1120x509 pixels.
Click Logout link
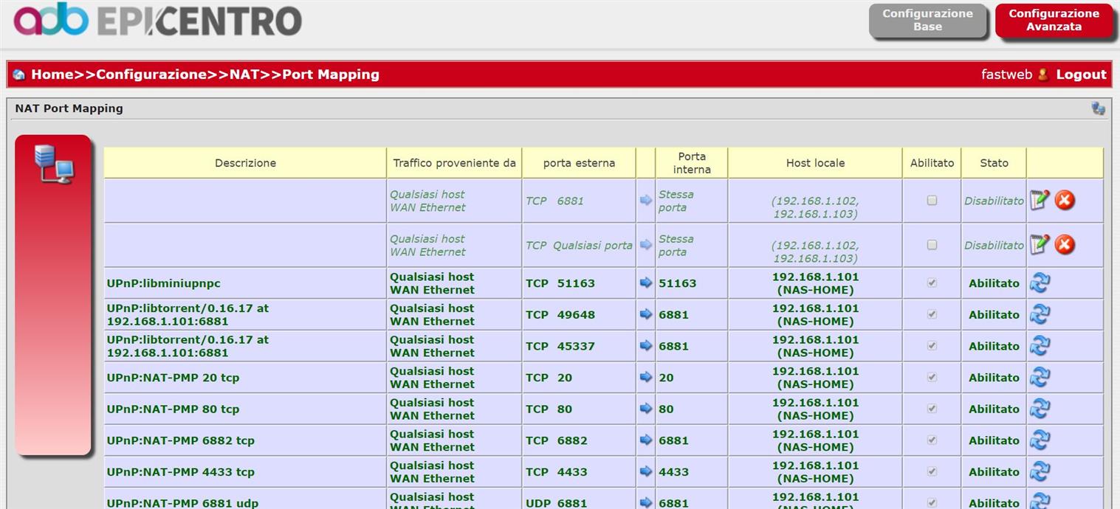coord(1081,75)
